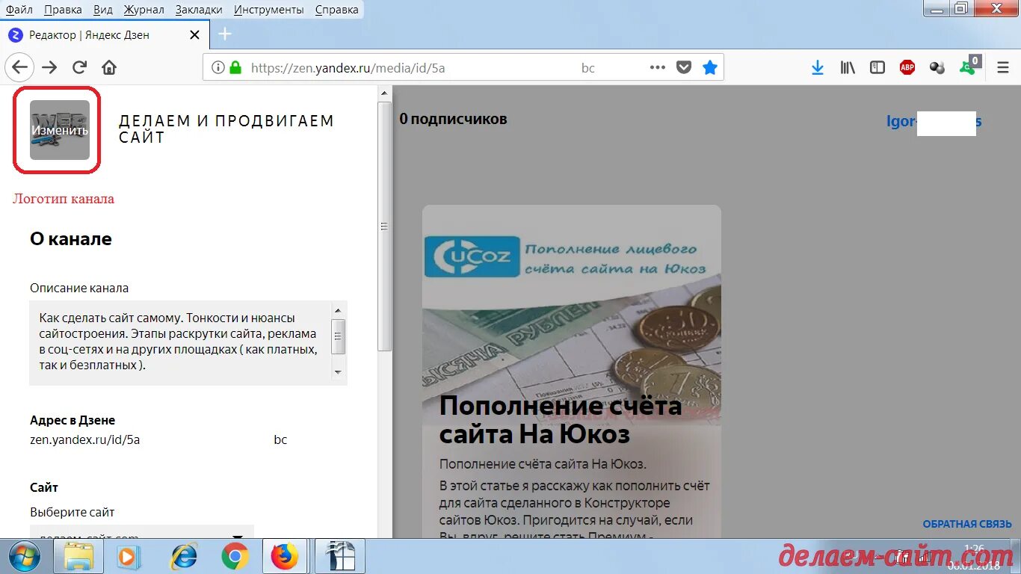Launch Google Chrome from taskbar
The width and height of the screenshot is (1021, 574).
click(x=235, y=557)
